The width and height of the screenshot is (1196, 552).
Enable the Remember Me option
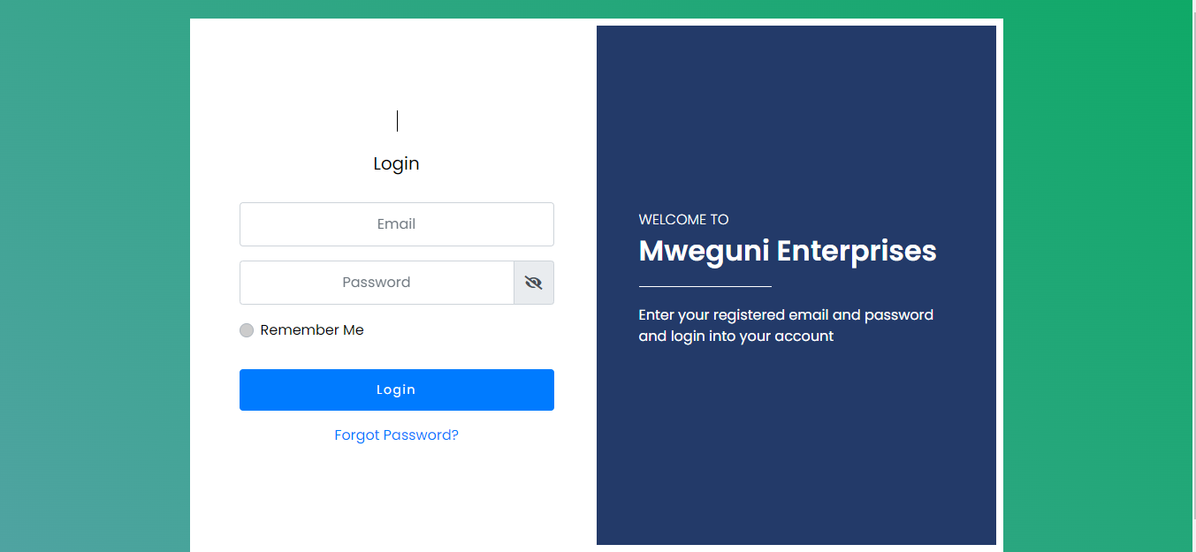[x=247, y=330]
